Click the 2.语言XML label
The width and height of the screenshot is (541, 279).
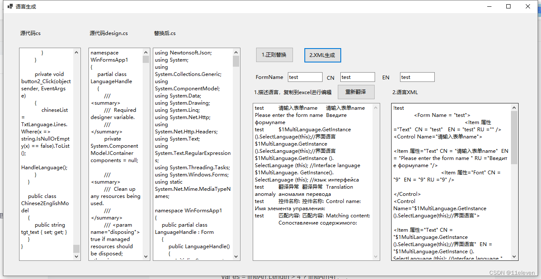click(405, 92)
